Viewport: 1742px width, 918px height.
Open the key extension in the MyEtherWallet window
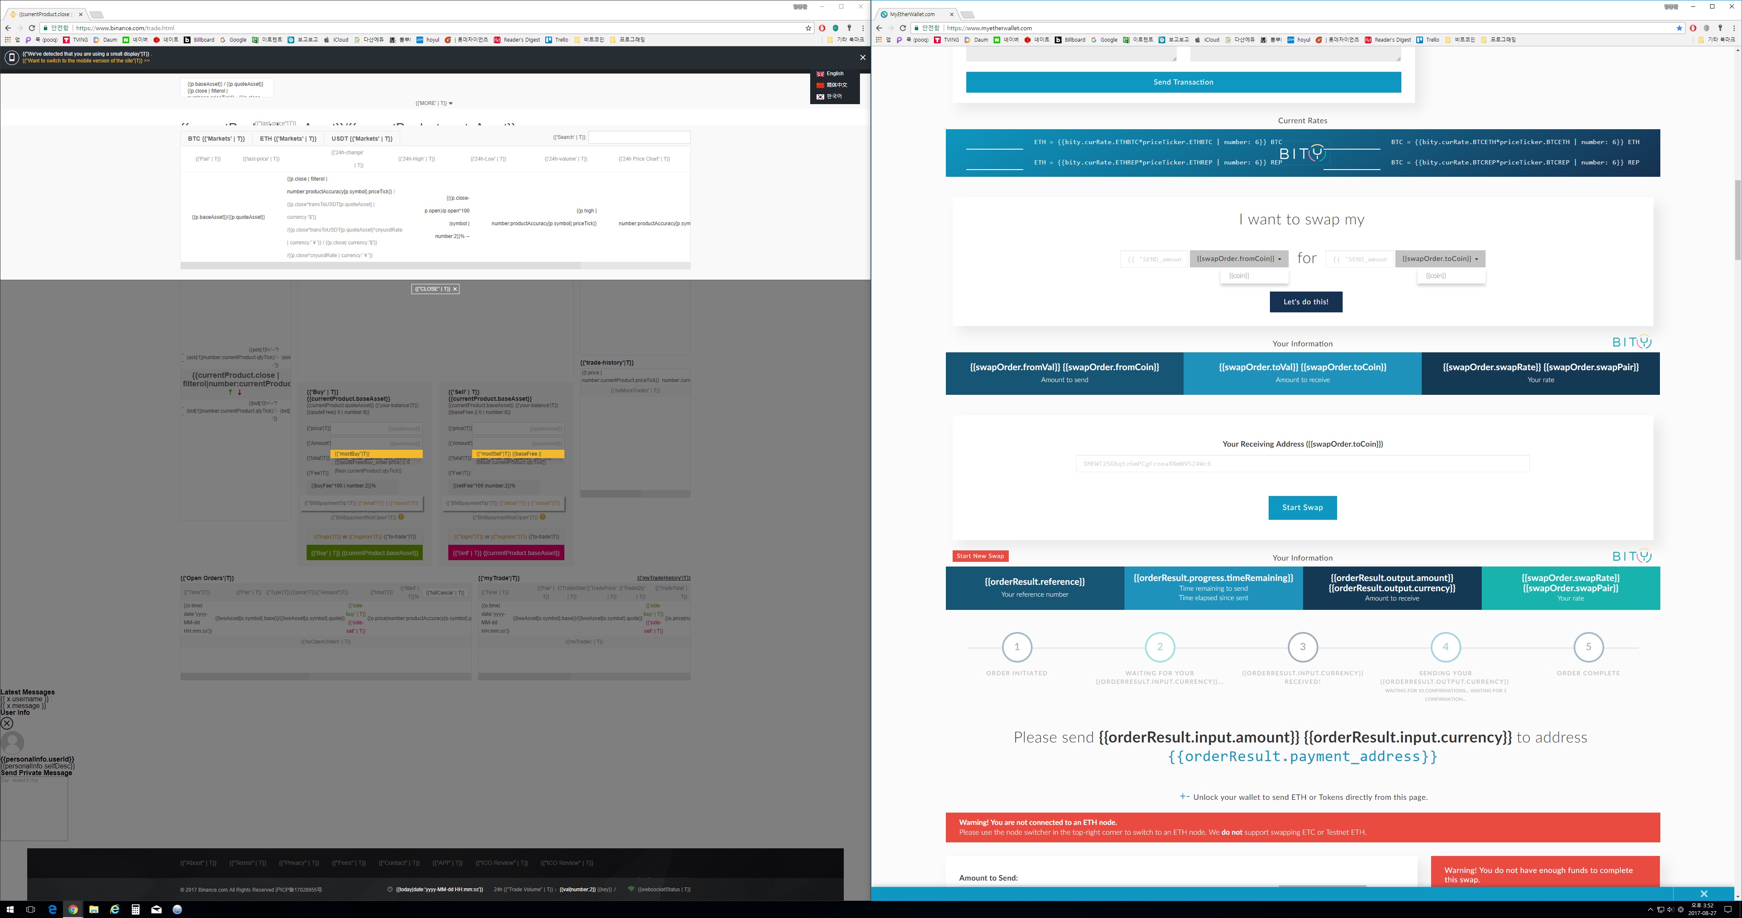[x=1720, y=28]
